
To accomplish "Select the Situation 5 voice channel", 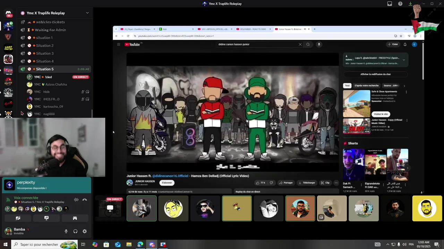I will tap(55, 69).
